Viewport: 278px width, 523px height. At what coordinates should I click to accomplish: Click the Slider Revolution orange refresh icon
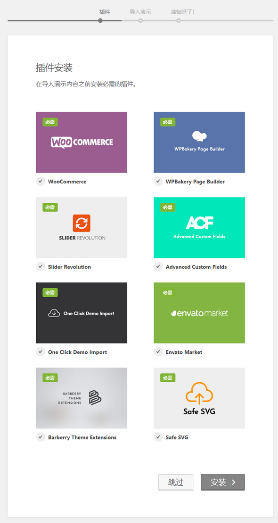(82, 223)
